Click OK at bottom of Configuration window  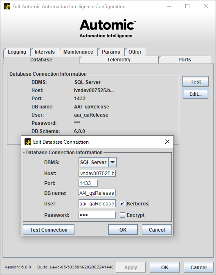[164, 267]
